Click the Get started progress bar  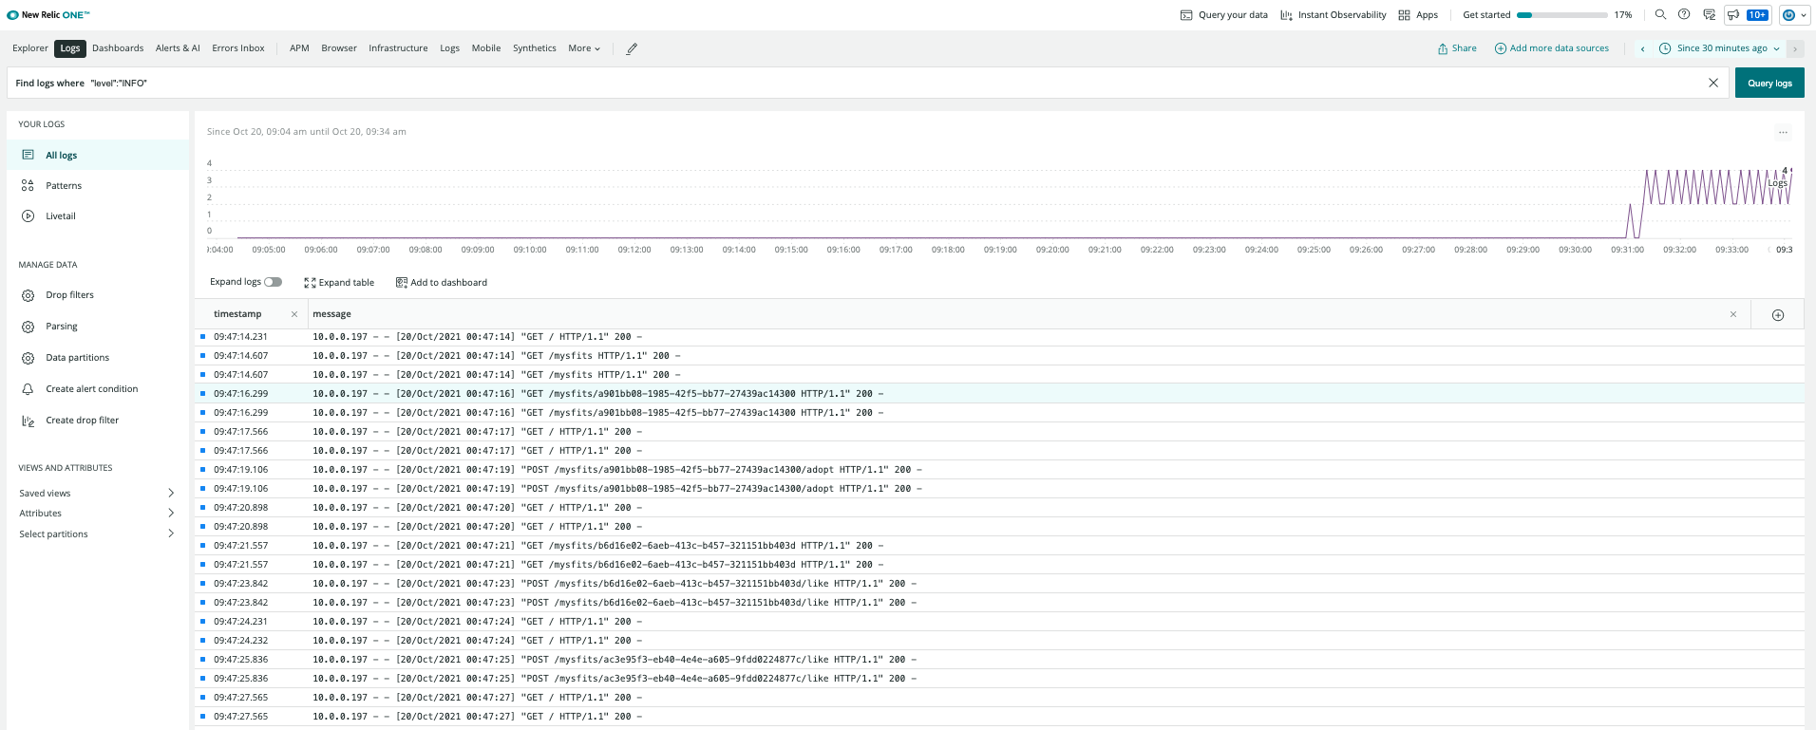click(1561, 15)
